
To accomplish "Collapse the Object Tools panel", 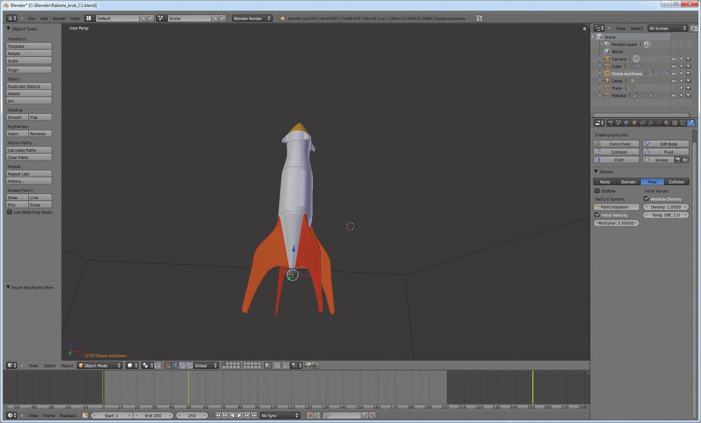I will 8,28.
